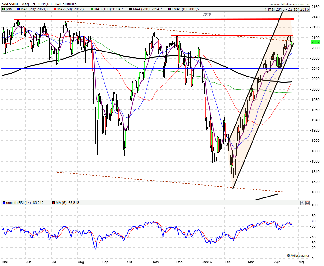Click the green 2092 current price tag
This screenshot has width=324, height=266.
click(x=316, y=42)
